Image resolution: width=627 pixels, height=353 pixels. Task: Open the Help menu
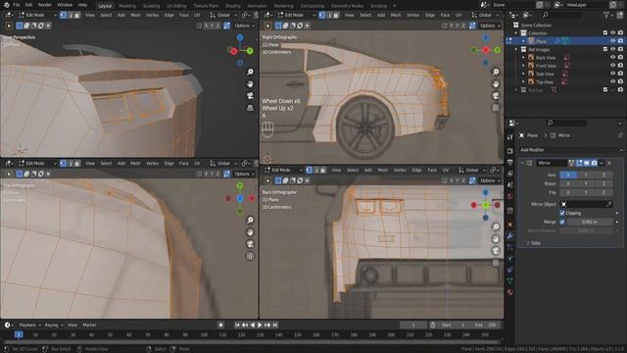(x=82, y=5)
